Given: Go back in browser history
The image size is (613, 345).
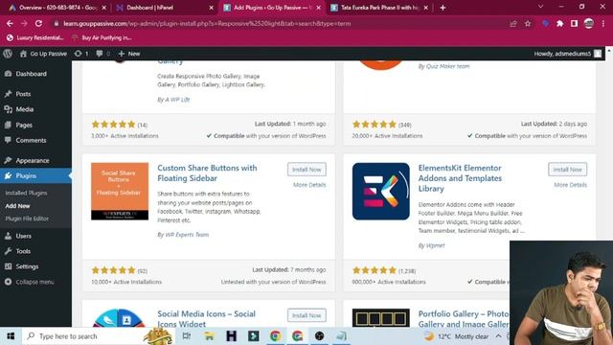Looking at the screenshot, I should 10,23.
